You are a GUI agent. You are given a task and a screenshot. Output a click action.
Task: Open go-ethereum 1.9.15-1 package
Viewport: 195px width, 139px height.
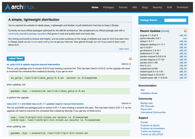[x=150, y=50]
